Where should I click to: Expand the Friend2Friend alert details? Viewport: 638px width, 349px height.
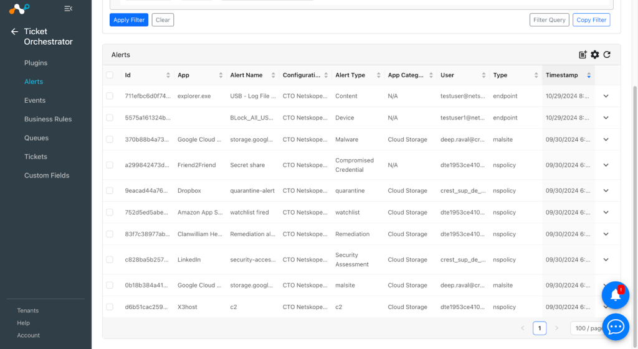click(606, 165)
